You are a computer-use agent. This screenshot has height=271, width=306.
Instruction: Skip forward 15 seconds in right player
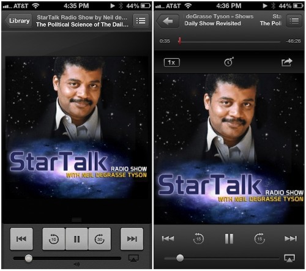[x=259, y=238]
